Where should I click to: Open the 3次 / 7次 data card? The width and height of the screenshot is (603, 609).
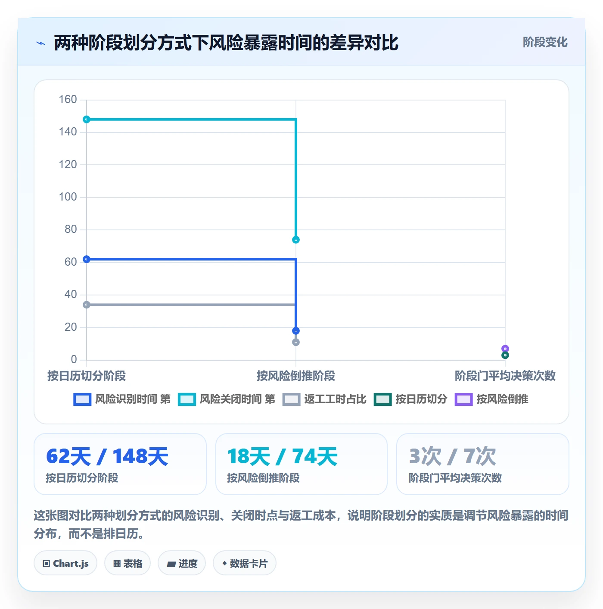(x=483, y=464)
